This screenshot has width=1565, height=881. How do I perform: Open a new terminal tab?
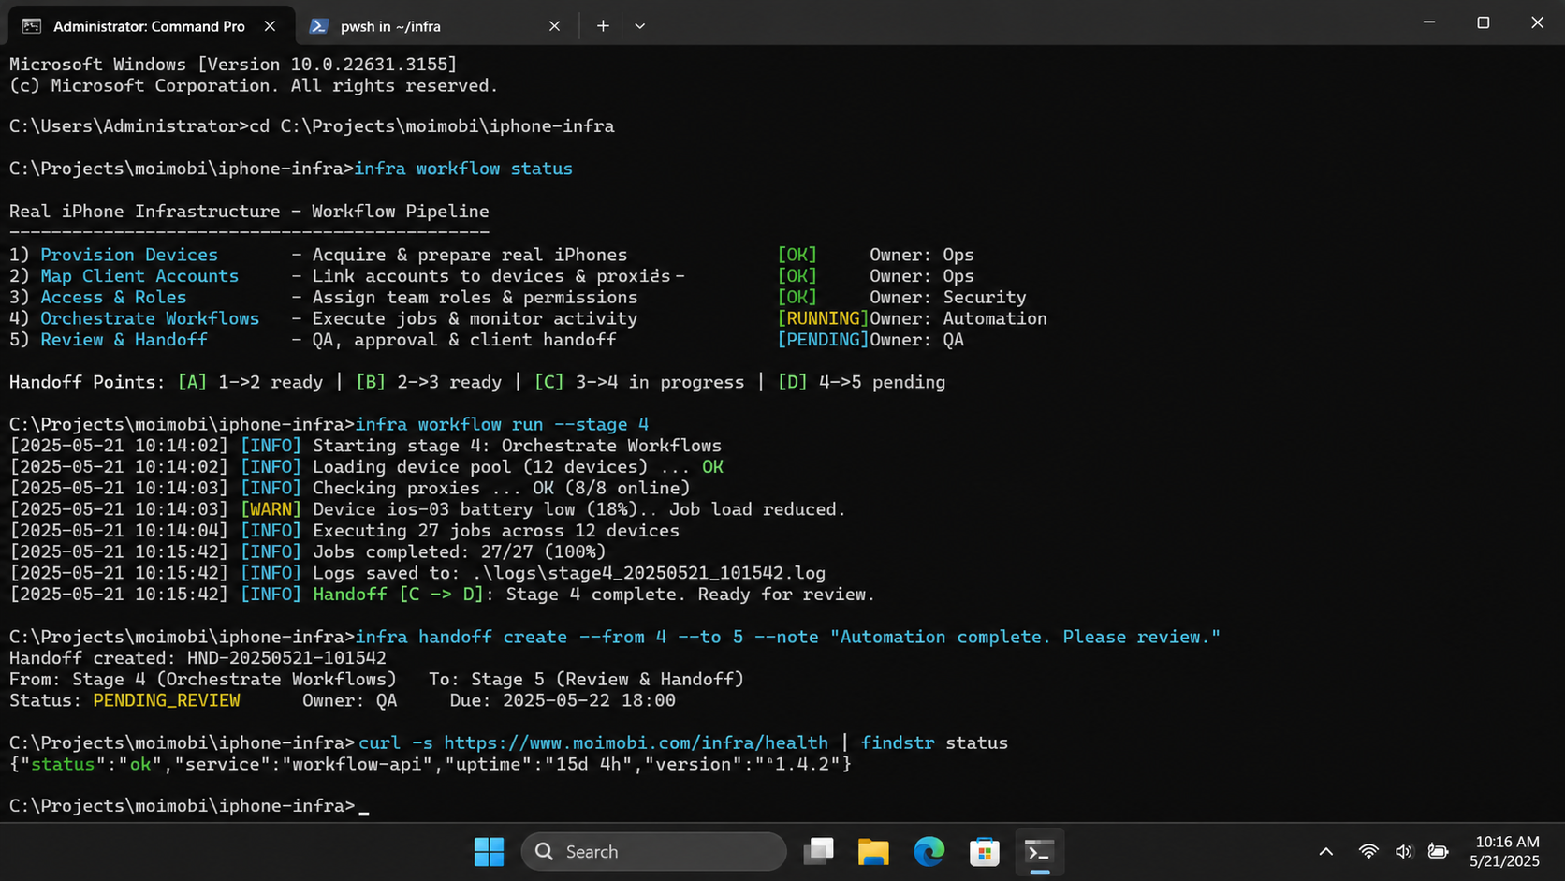(x=603, y=26)
